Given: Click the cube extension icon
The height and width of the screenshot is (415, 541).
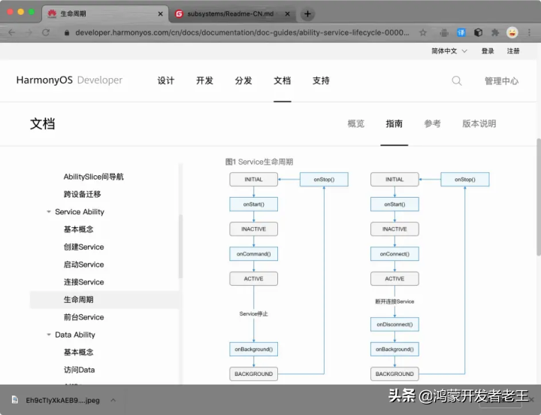Looking at the screenshot, I should (478, 32).
